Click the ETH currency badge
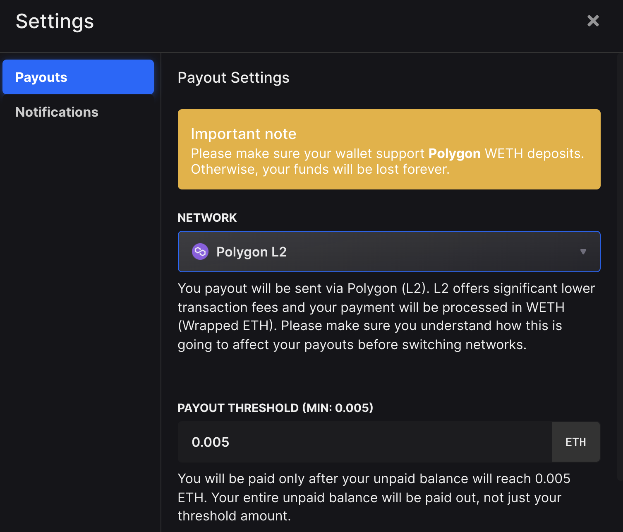The width and height of the screenshot is (623, 532). (x=575, y=442)
